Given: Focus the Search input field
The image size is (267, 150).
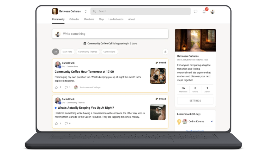Looking at the screenshot, I should coord(141,11).
